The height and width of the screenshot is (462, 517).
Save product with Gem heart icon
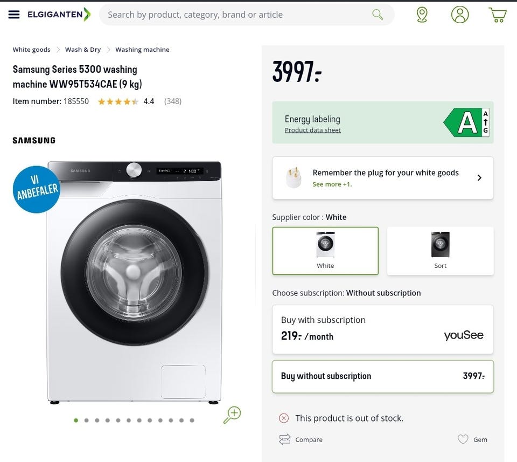pyautogui.click(x=463, y=439)
